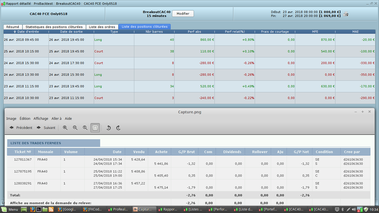Toggle best fit zoom in image viewer
379x213 pixels.
(95, 128)
